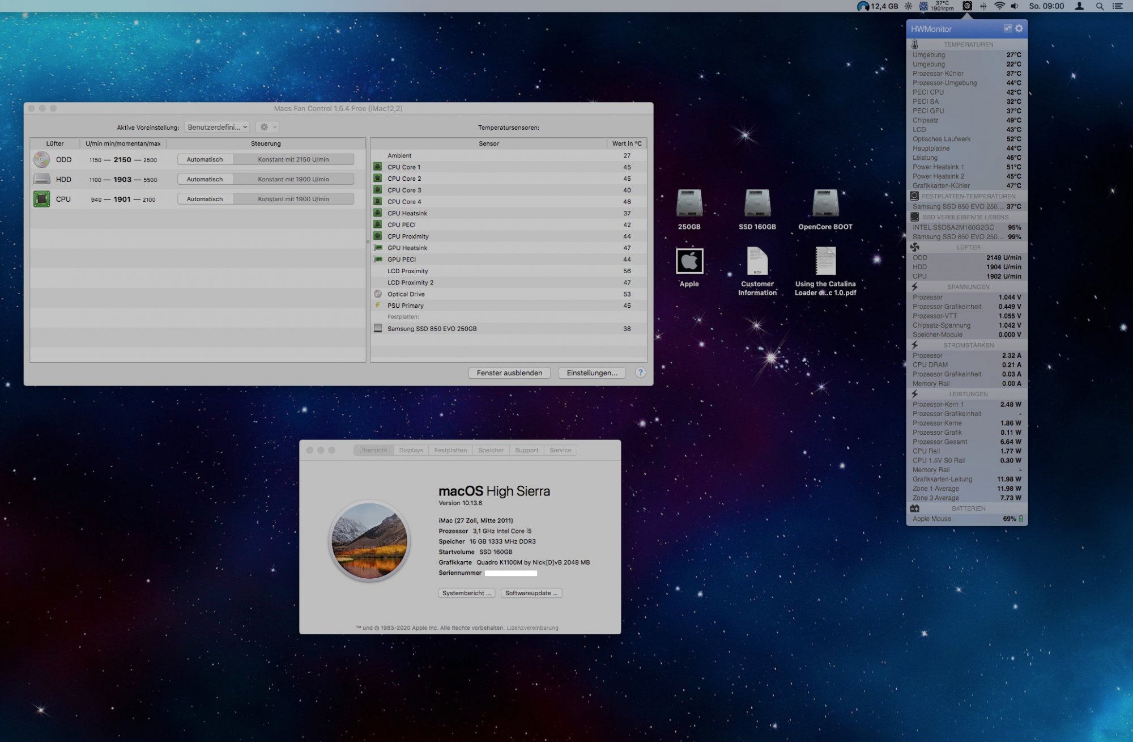This screenshot has height=742, width=1133.
Task: Expand the gear preset actions dropdown
Action: 267,127
